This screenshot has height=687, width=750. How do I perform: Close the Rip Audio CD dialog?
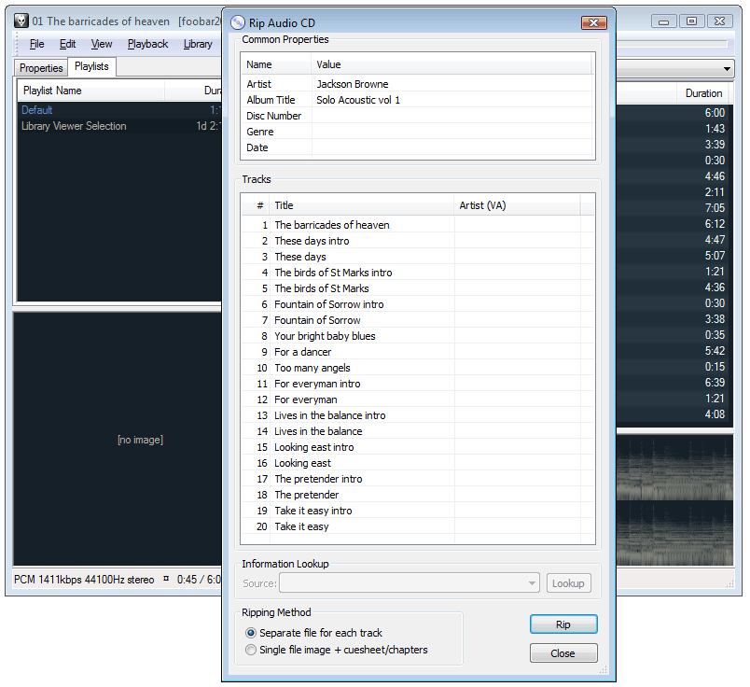pyautogui.click(x=593, y=22)
